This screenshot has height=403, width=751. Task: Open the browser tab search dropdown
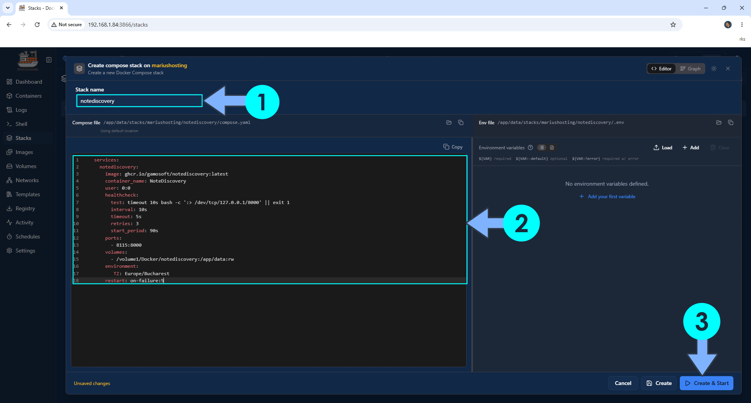coord(8,8)
